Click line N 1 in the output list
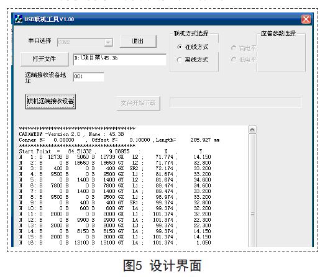The image size is (325, 277). (115, 157)
